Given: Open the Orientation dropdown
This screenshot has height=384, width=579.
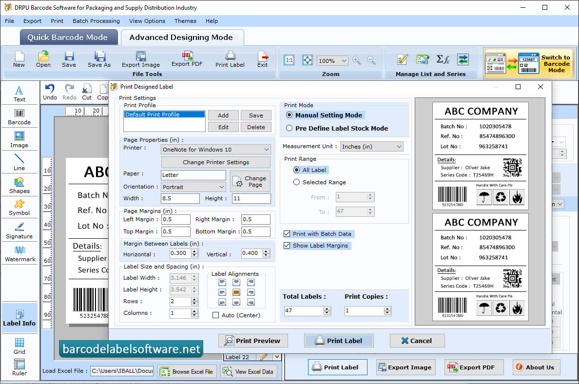Looking at the screenshot, I should pyautogui.click(x=193, y=187).
